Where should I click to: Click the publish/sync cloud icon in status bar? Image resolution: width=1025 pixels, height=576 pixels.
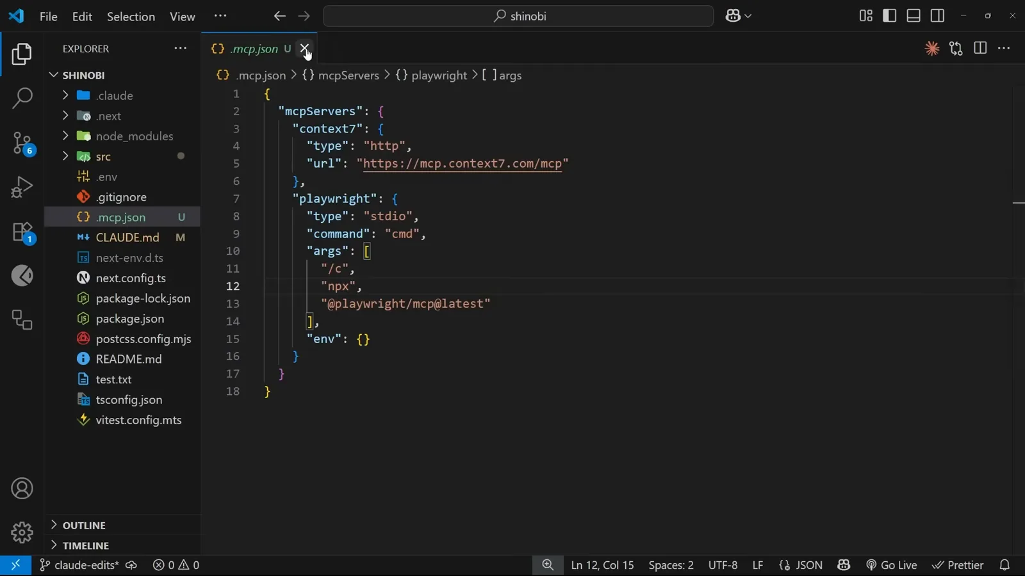[x=131, y=565]
